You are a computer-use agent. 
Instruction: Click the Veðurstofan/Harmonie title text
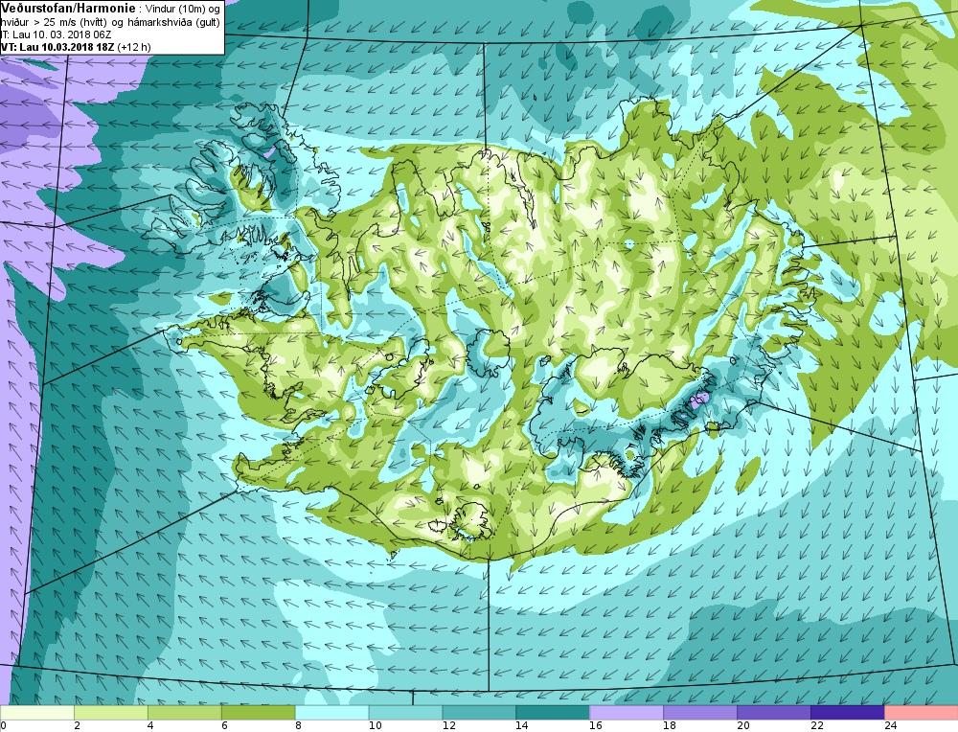66,9
